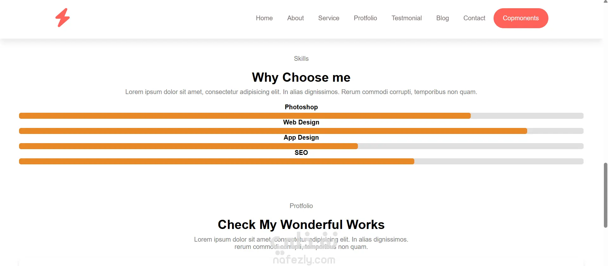Click the Web Design progress bar
This screenshot has height=266, width=608.
[x=301, y=131]
